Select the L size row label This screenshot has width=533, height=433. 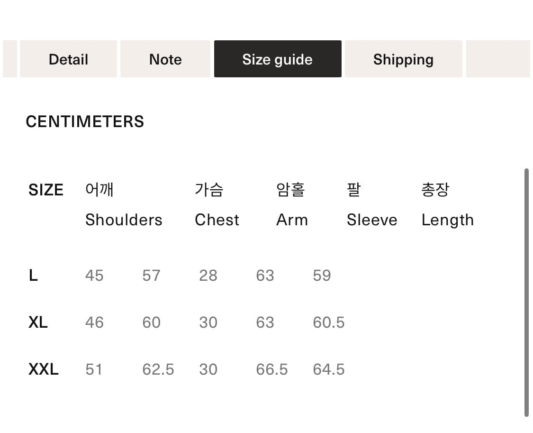coord(33,276)
